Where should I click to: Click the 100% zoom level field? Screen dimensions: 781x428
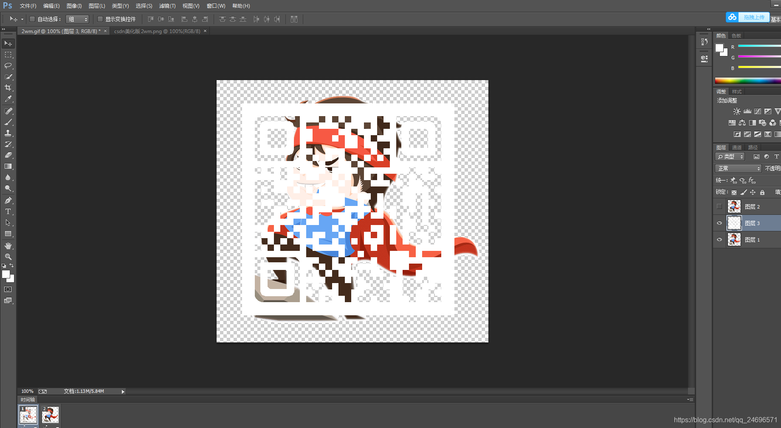(27, 392)
